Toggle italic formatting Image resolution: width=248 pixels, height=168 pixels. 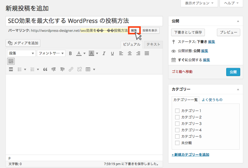point(104,53)
